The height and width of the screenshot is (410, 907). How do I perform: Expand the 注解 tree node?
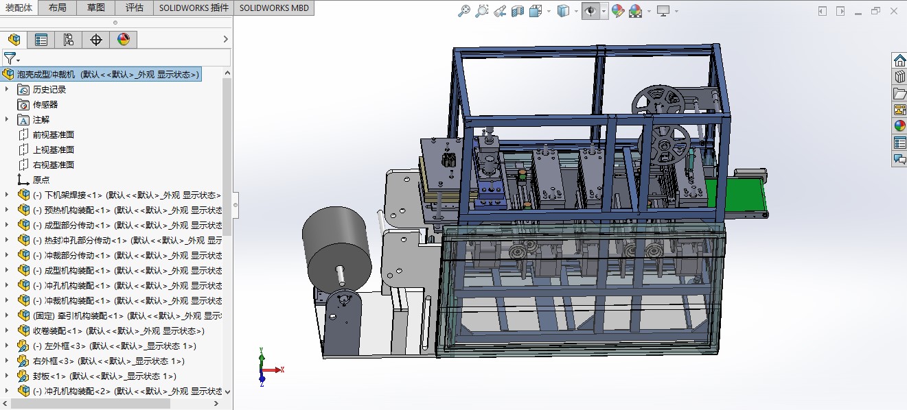(x=7, y=119)
